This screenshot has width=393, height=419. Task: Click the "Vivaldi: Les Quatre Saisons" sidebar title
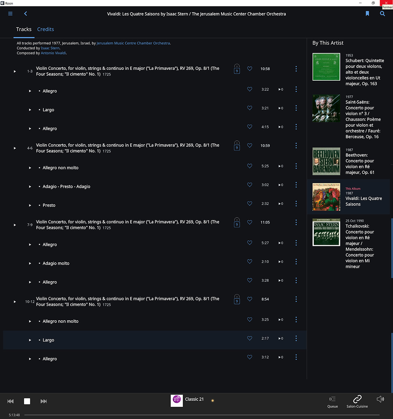(x=364, y=201)
